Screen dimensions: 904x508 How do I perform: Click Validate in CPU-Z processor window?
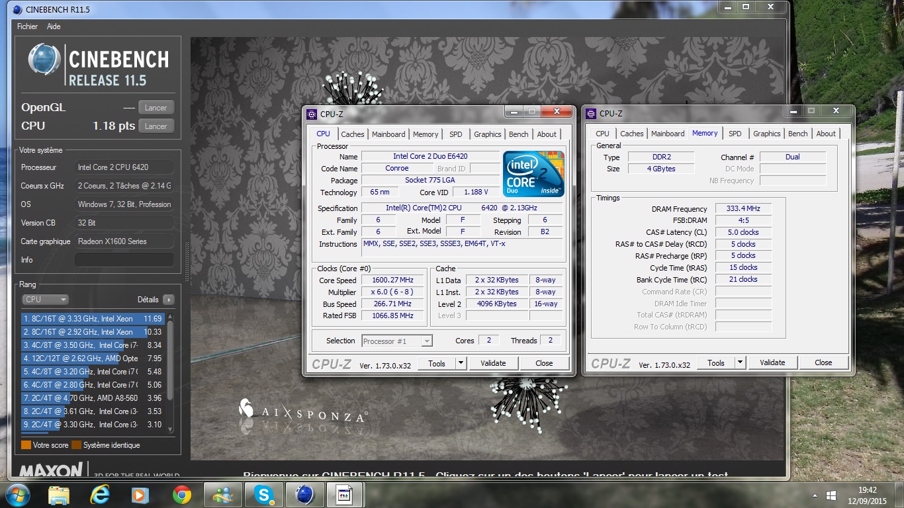coord(493,363)
